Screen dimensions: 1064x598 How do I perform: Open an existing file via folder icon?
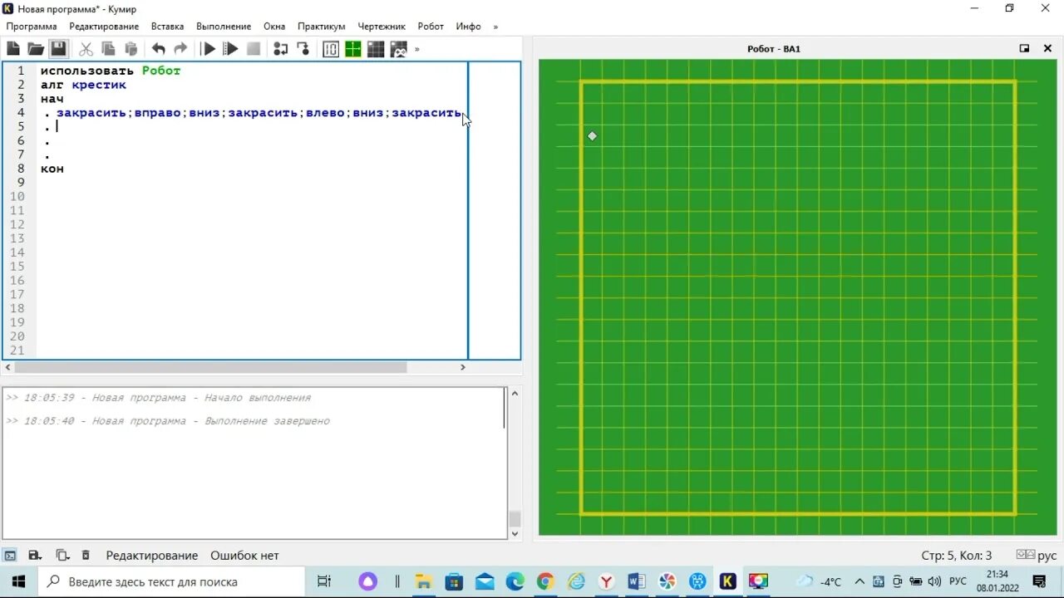36,49
